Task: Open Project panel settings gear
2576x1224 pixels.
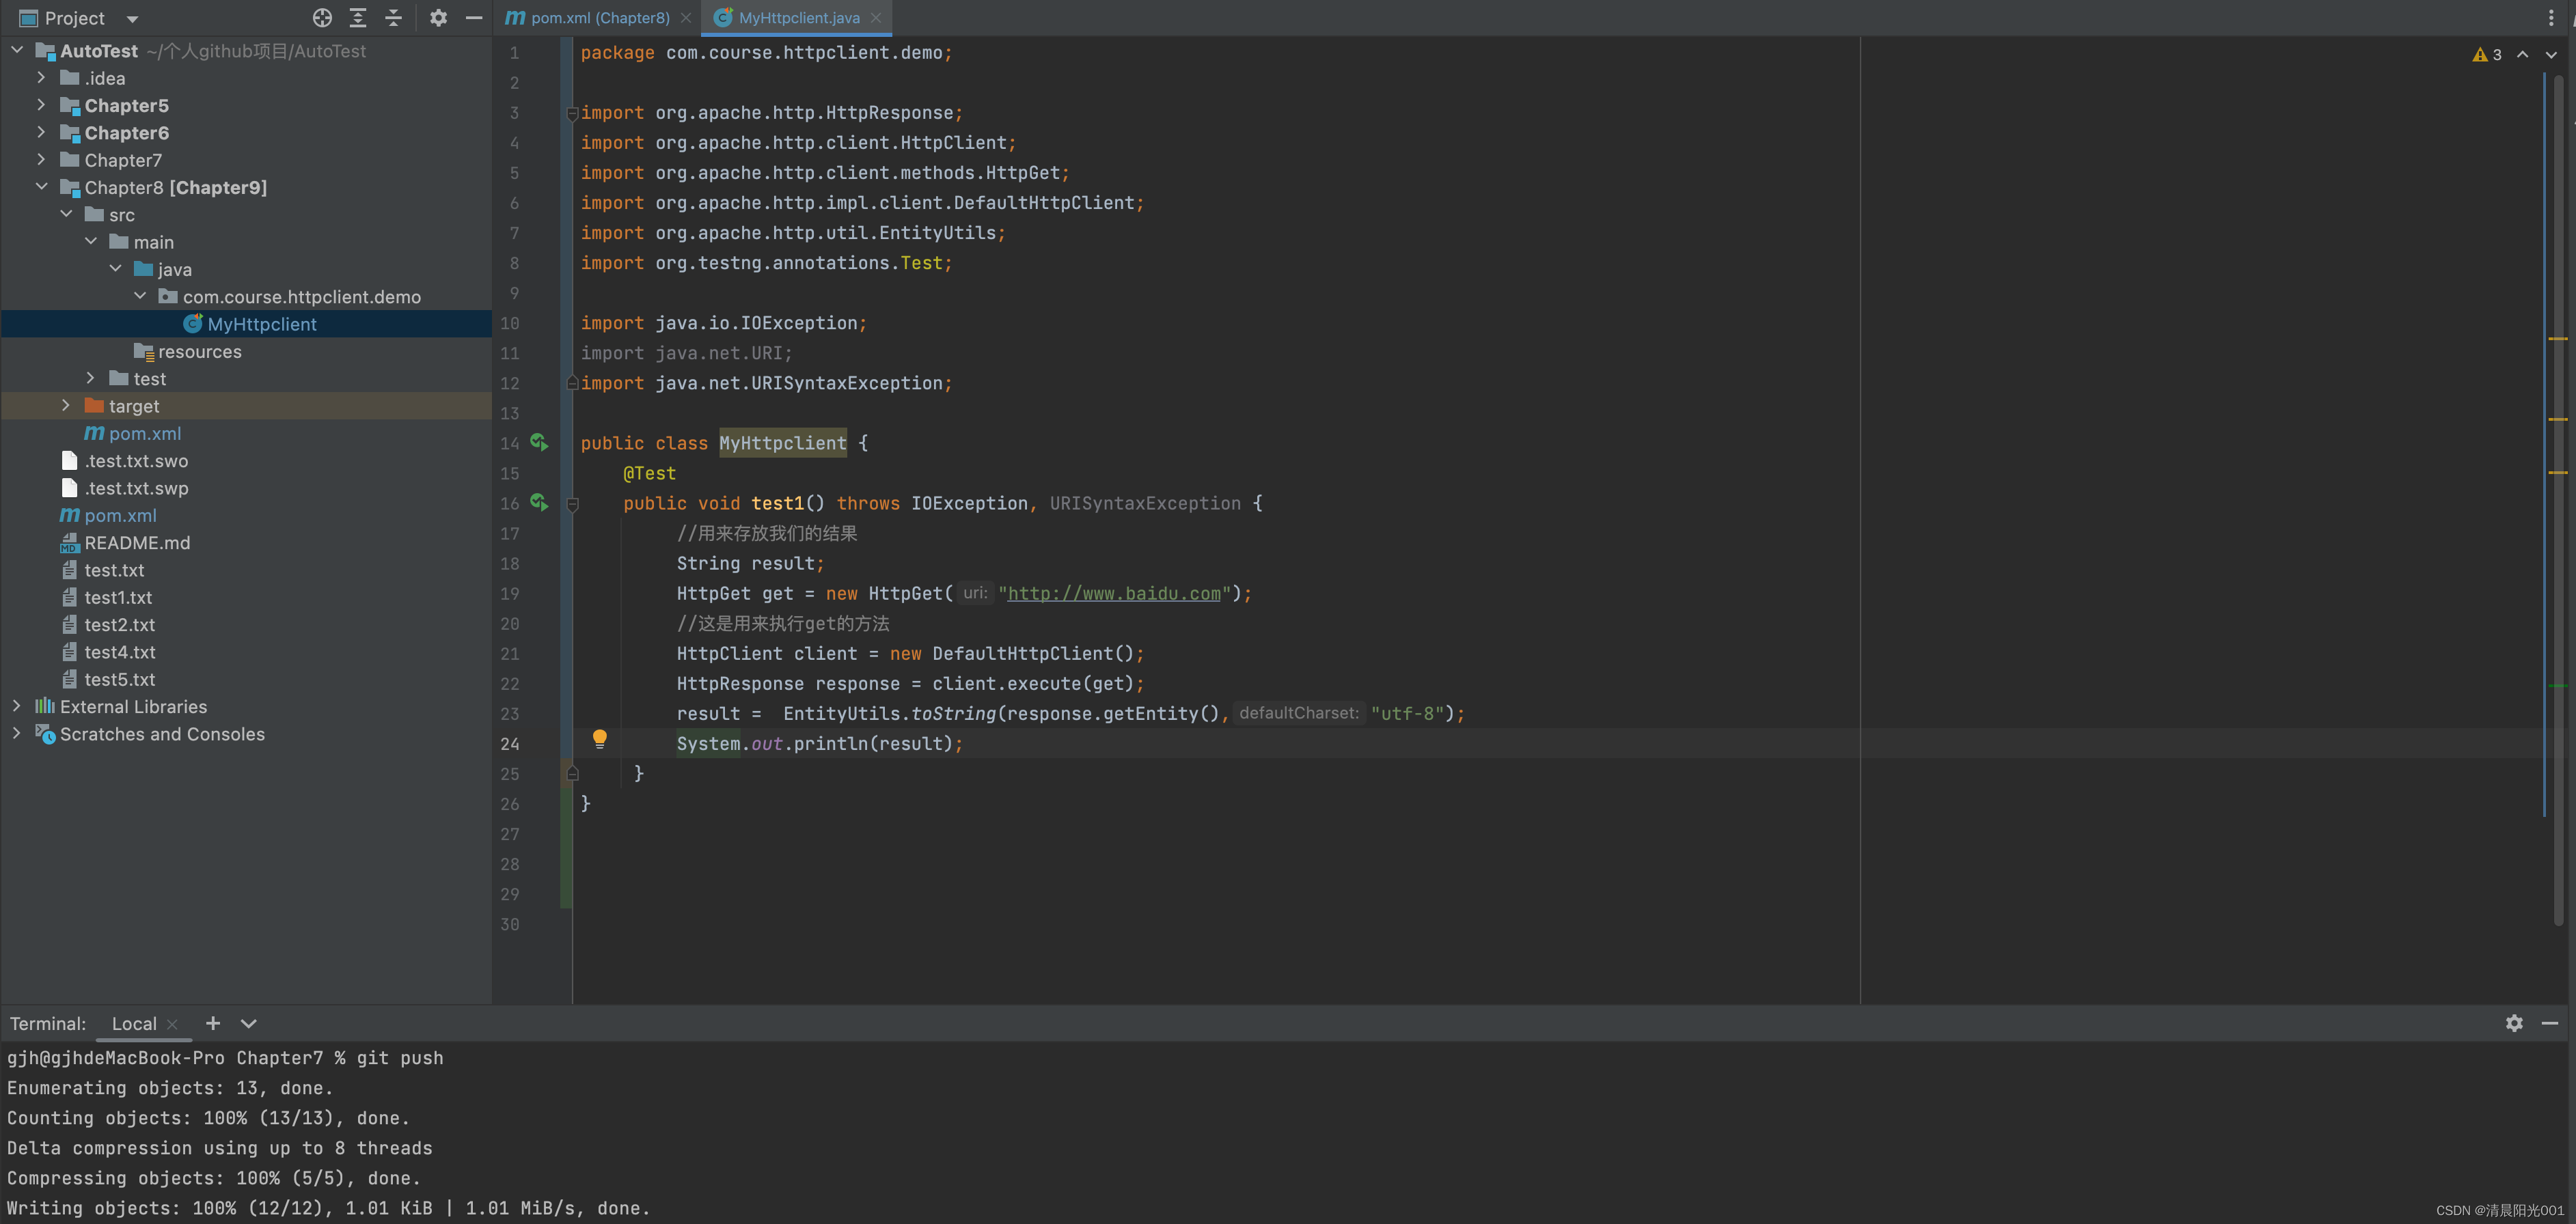Action: 438,18
